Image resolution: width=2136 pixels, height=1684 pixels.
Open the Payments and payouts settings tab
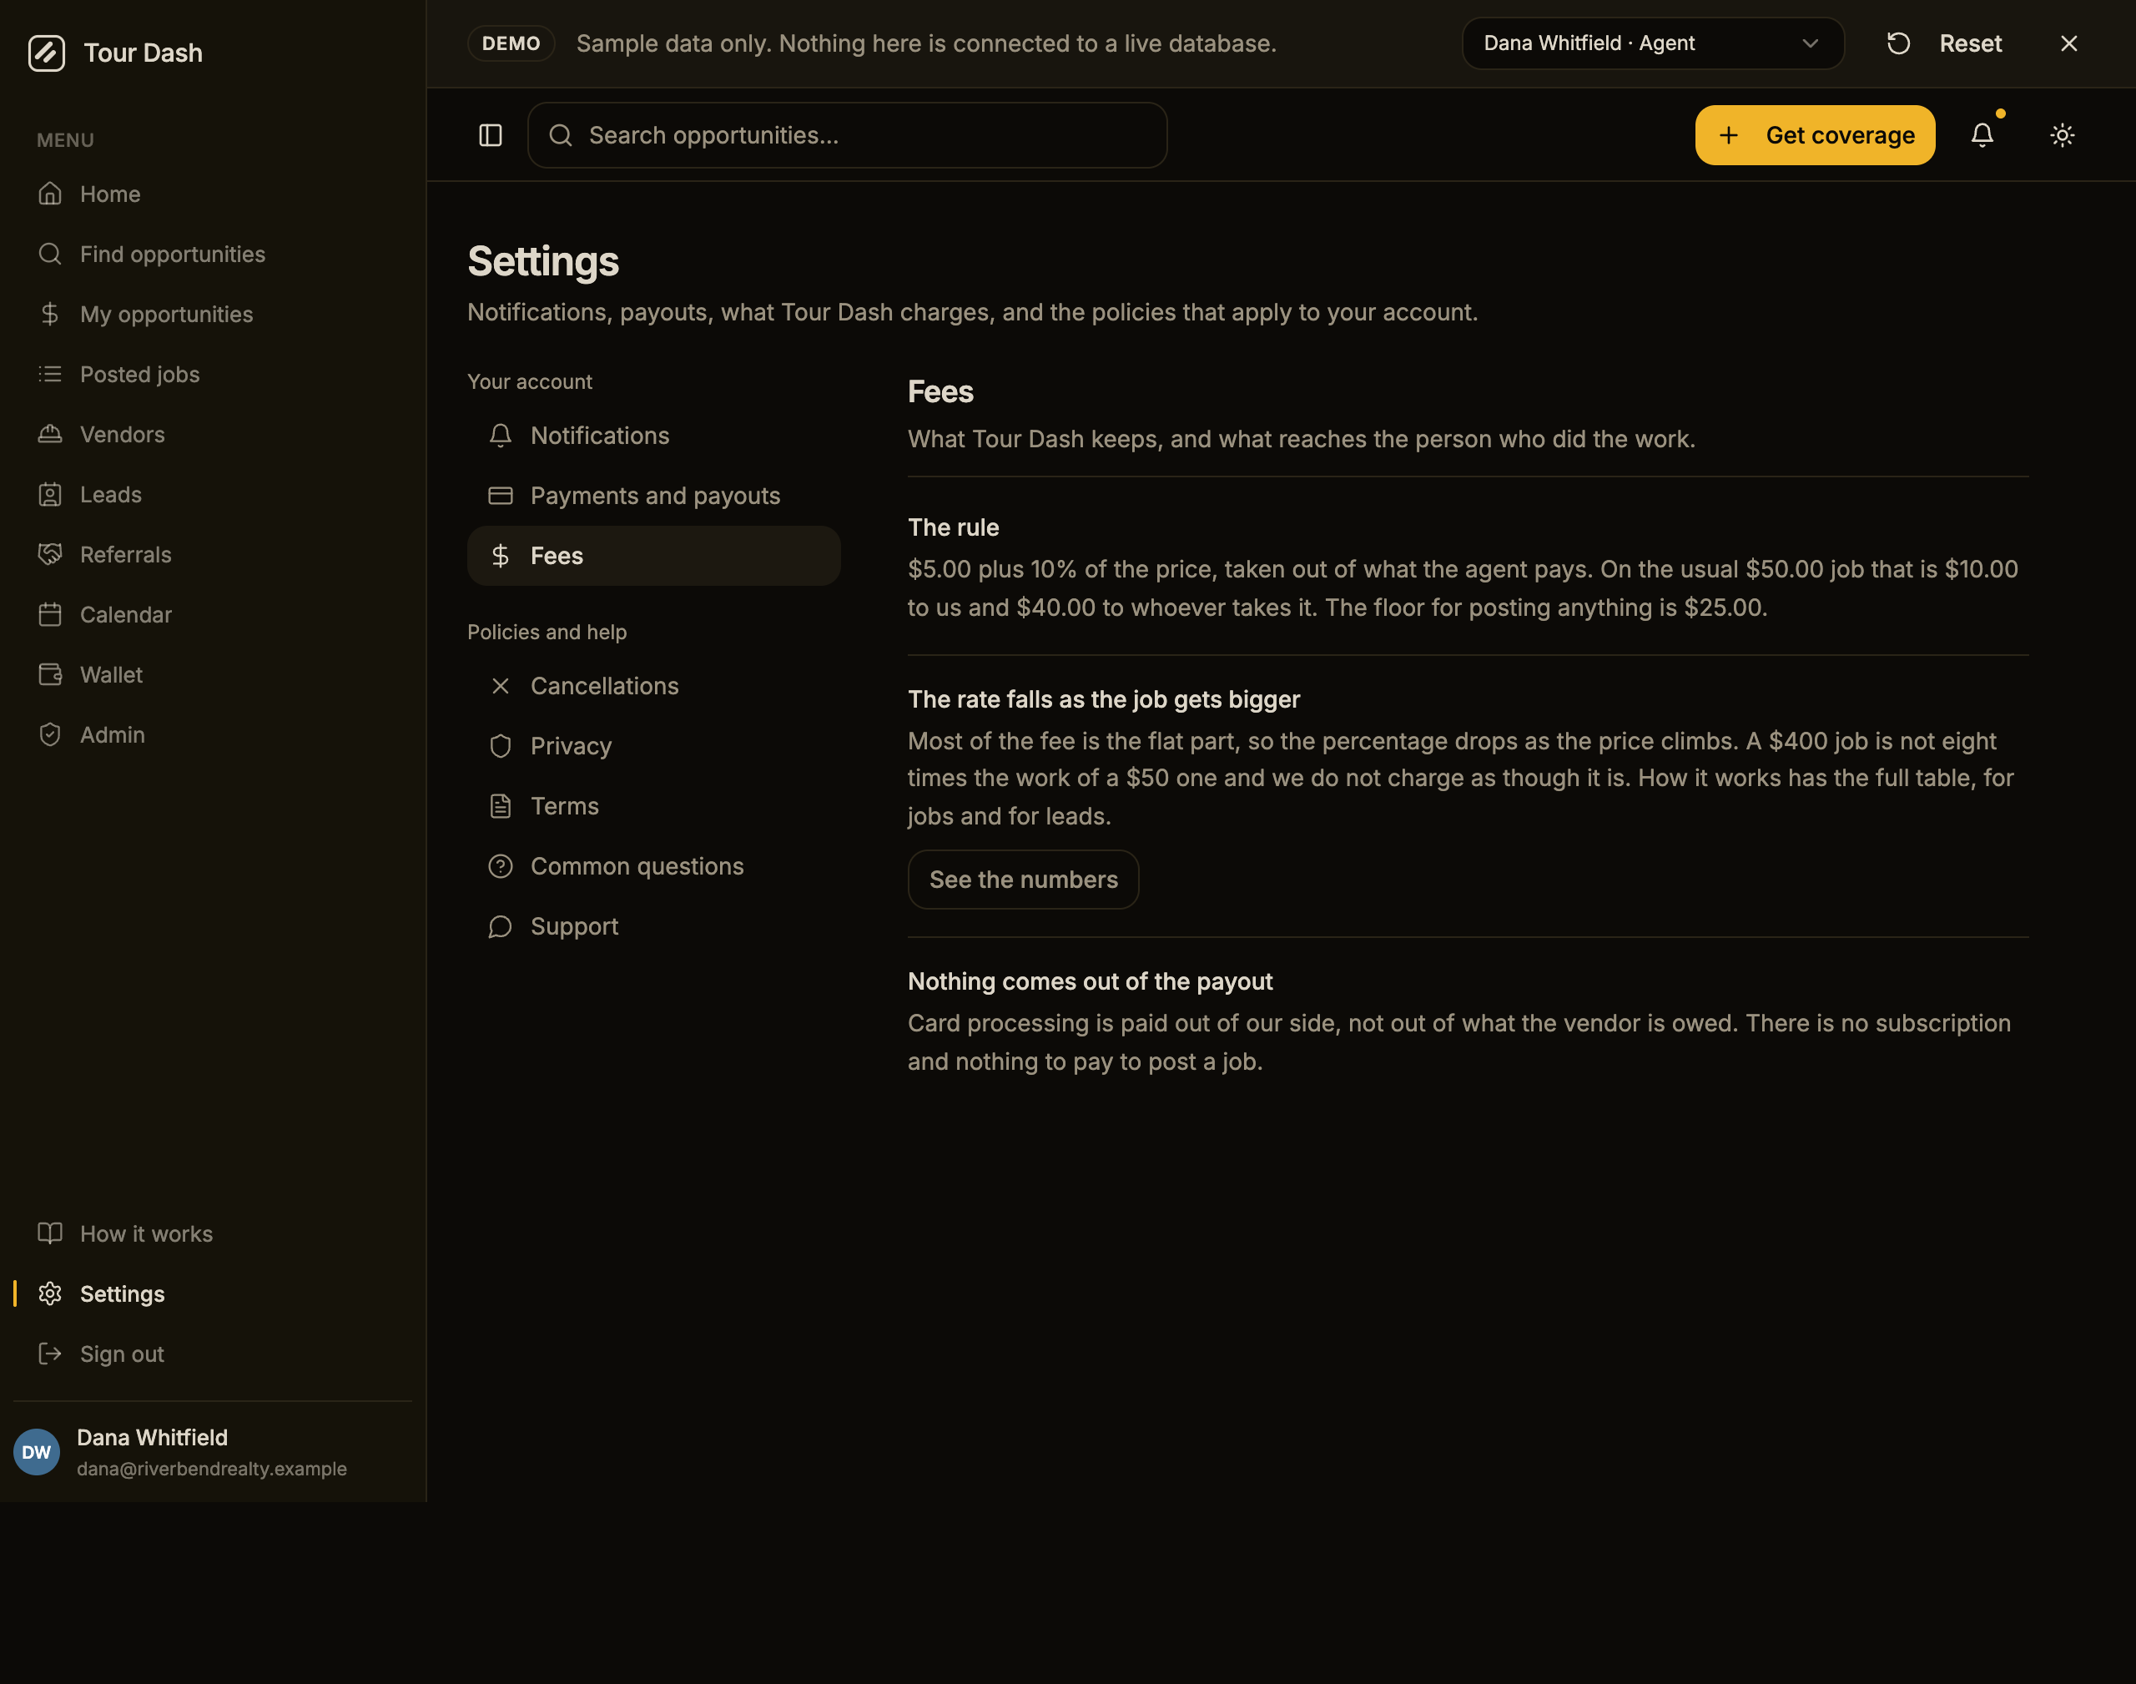coord(653,496)
